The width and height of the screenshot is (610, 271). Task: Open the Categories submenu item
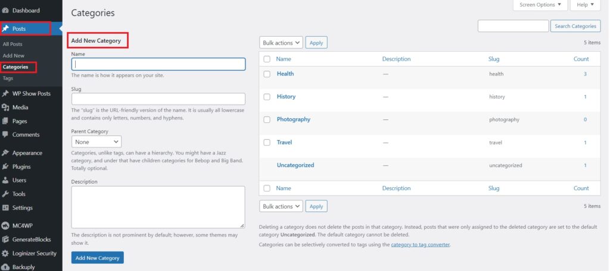click(x=15, y=67)
